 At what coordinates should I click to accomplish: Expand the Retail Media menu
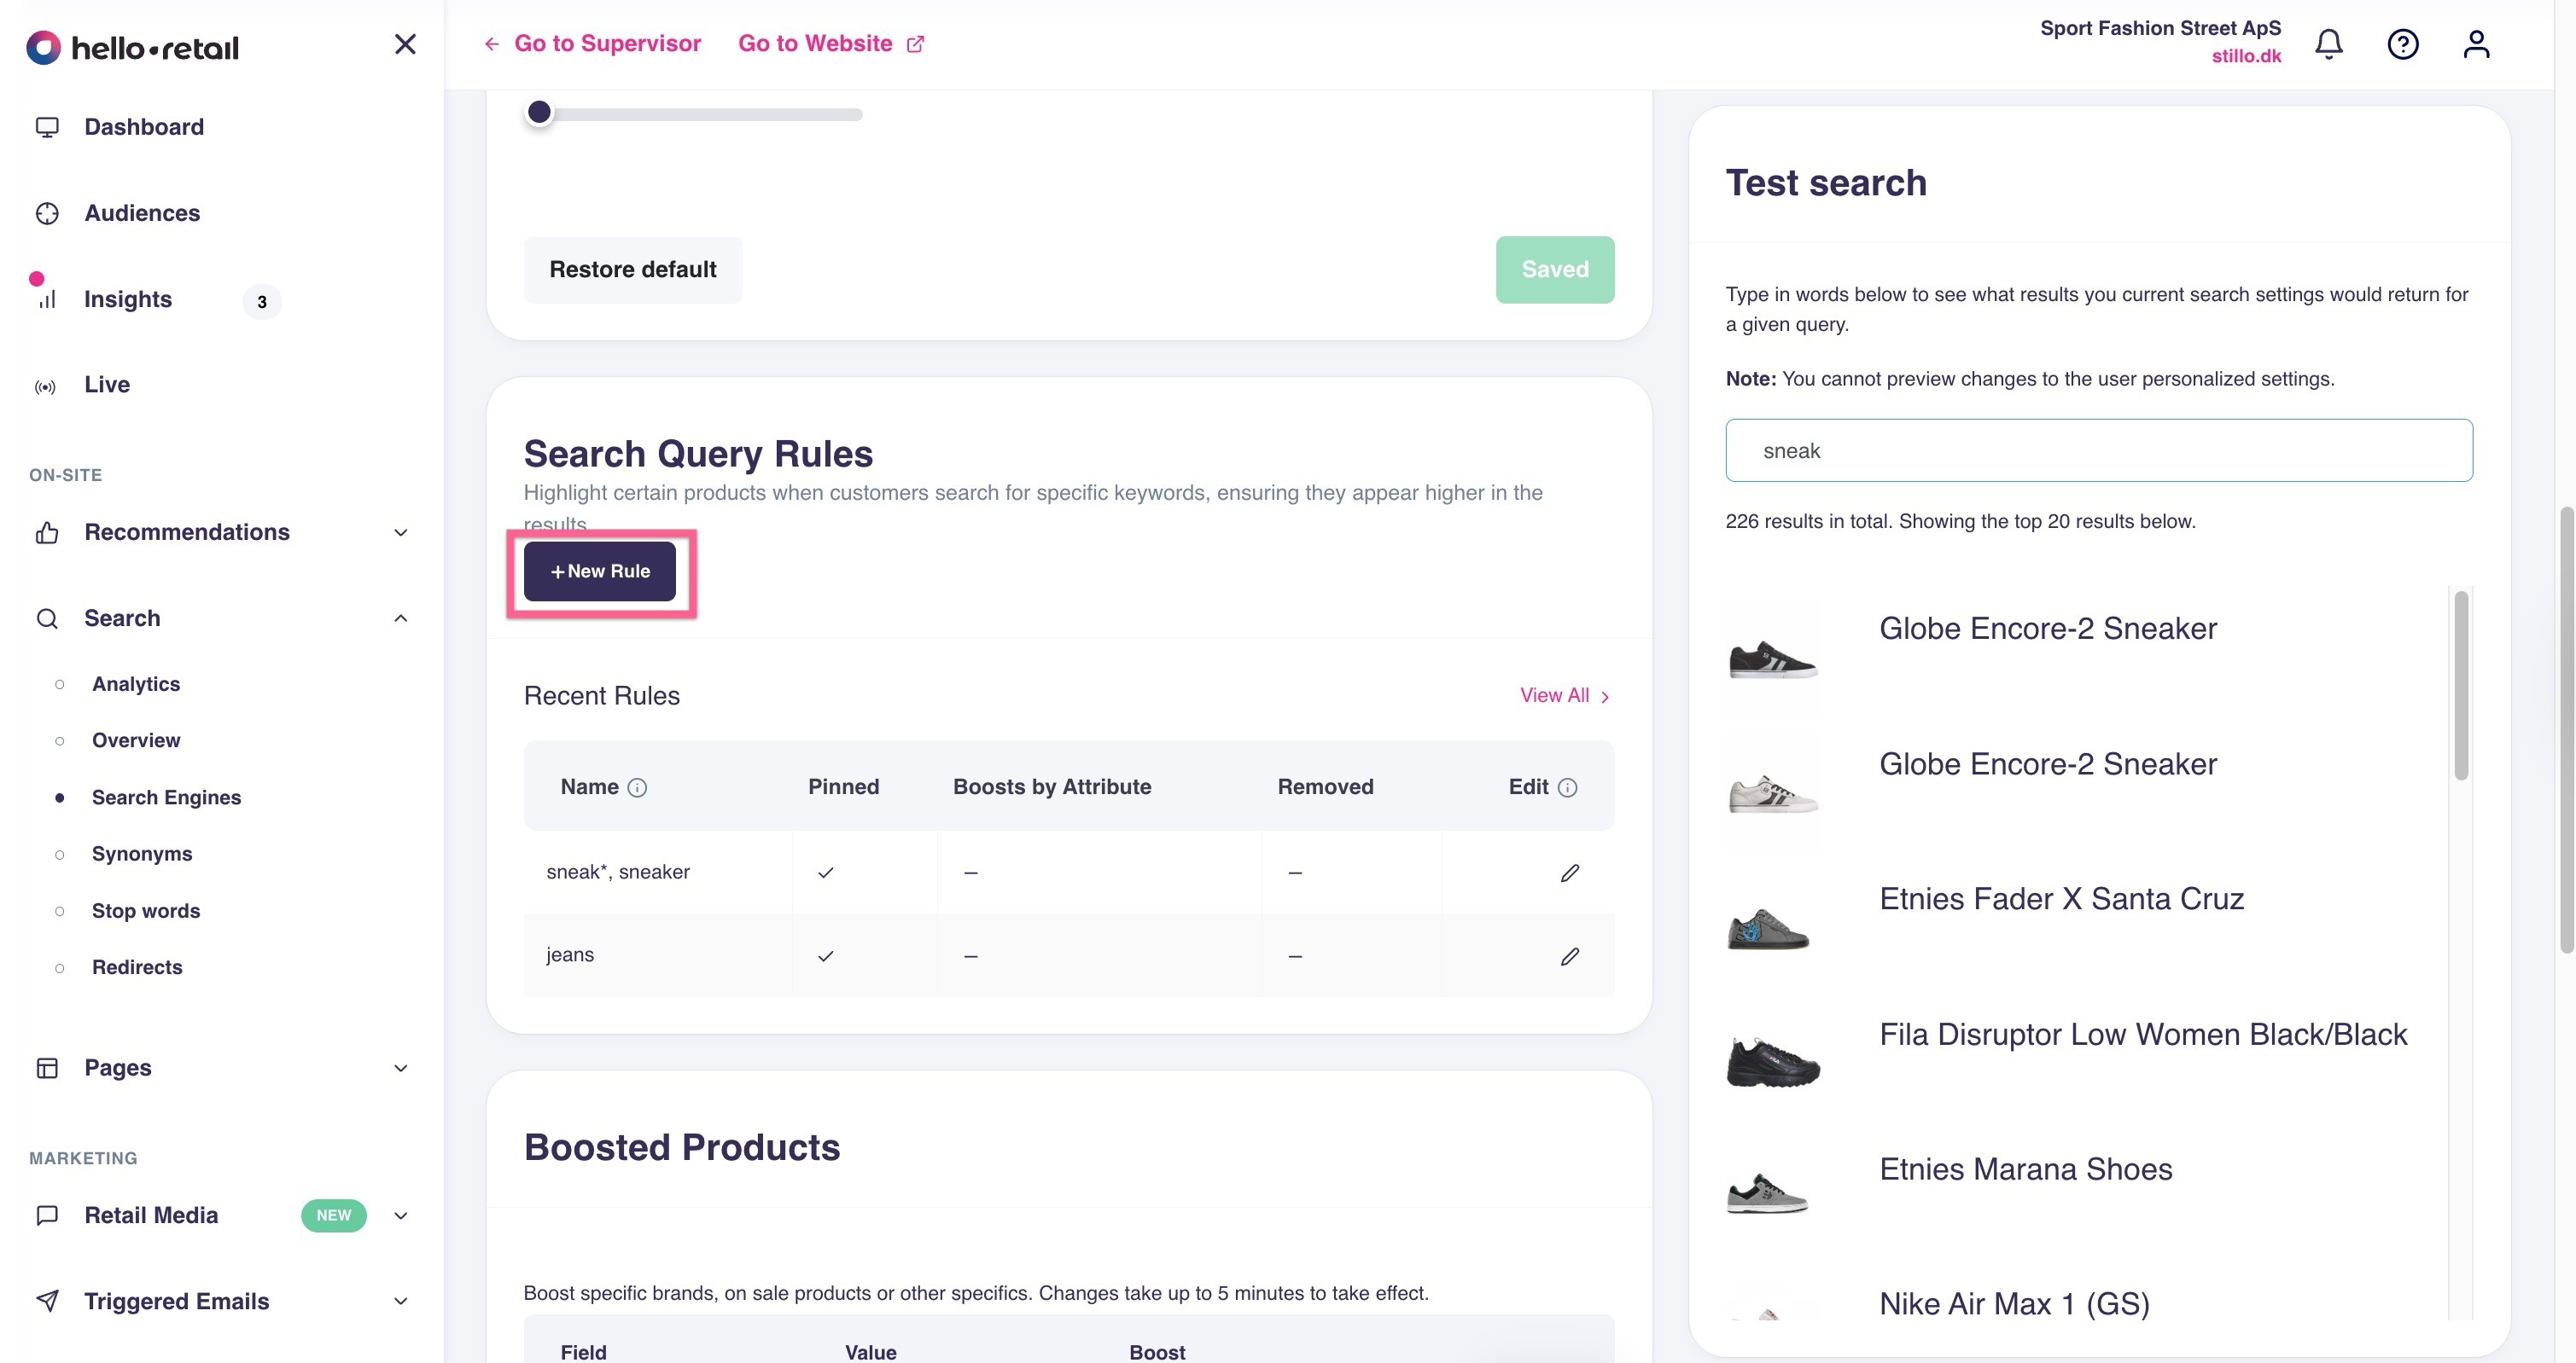[151, 1215]
